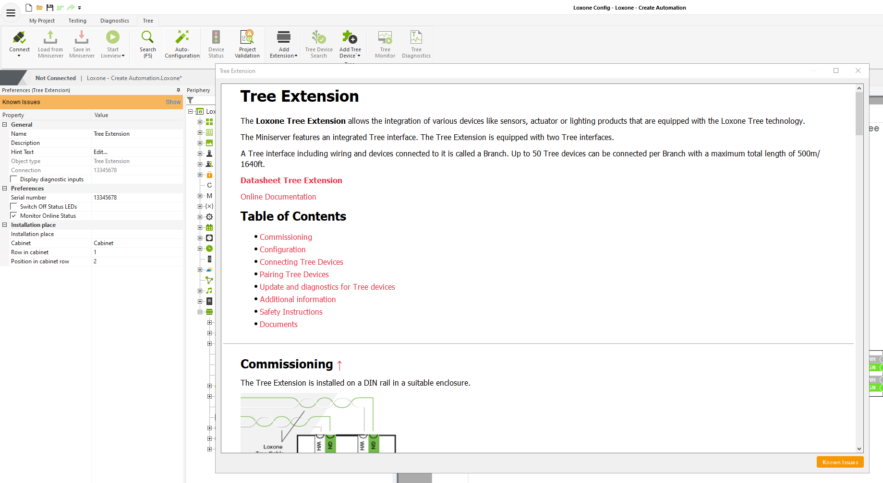This screenshot has height=483, width=883.
Task: Collapse the General property section
Action: [5, 125]
